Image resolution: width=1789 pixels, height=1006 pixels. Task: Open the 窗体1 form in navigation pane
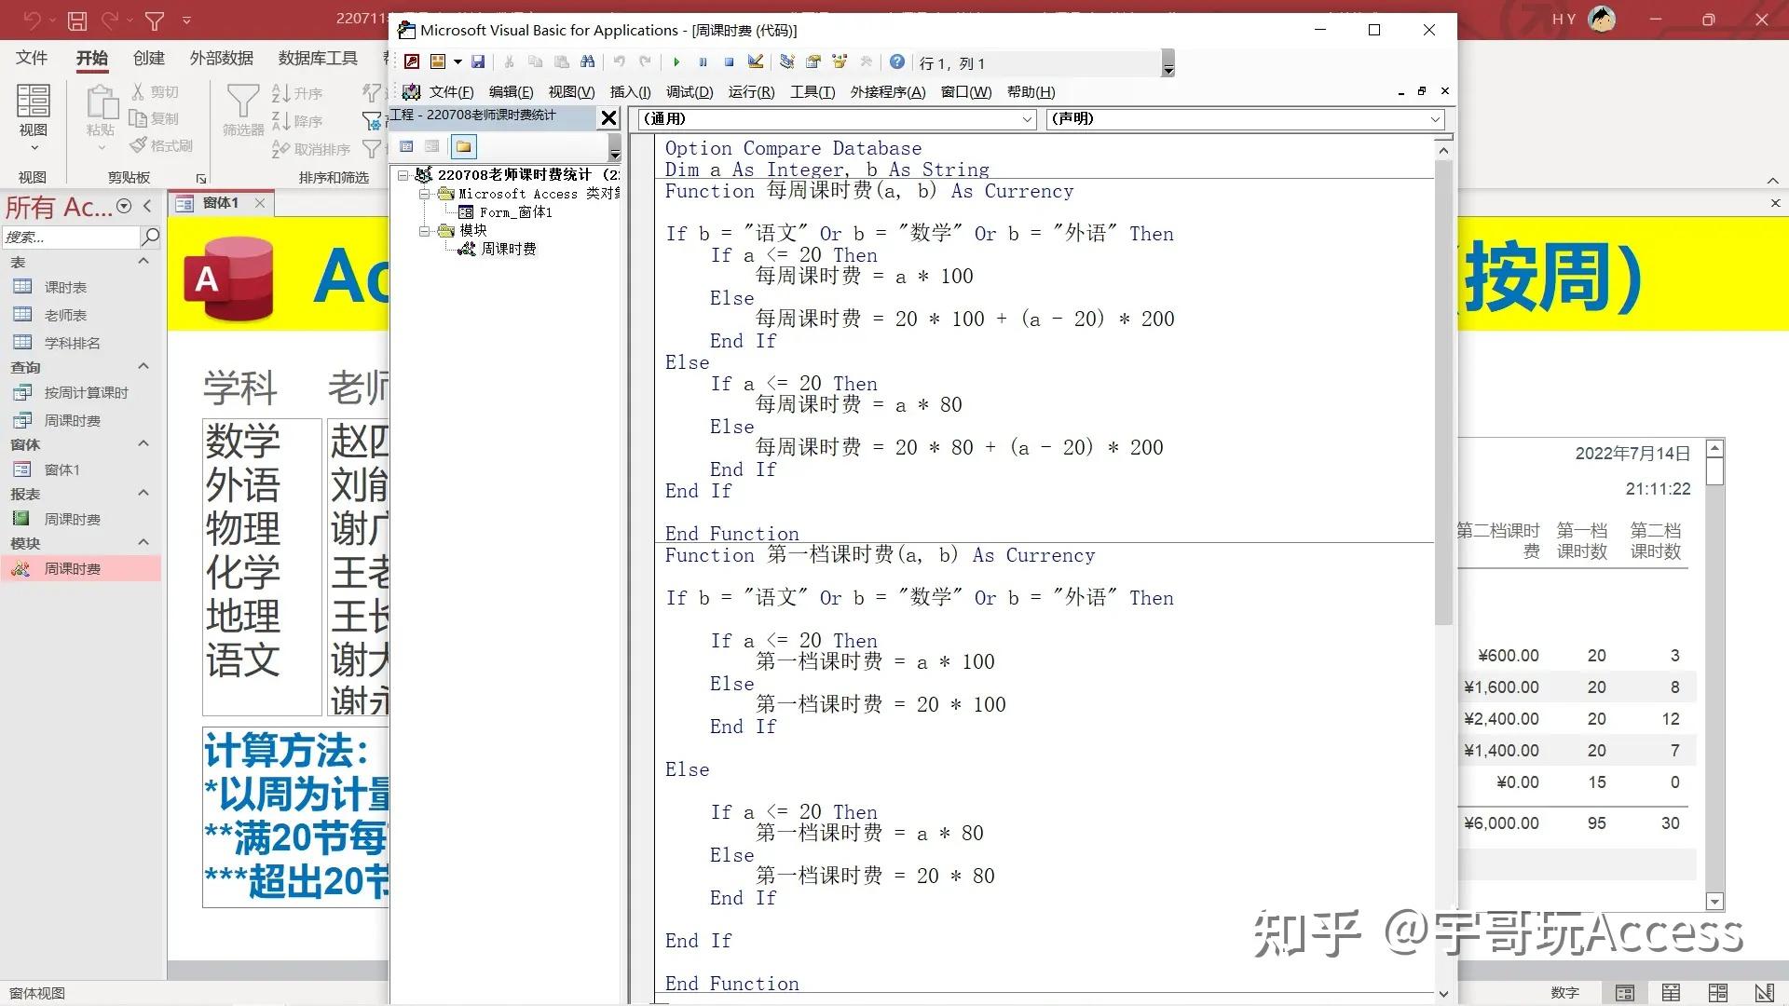coord(61,469)
